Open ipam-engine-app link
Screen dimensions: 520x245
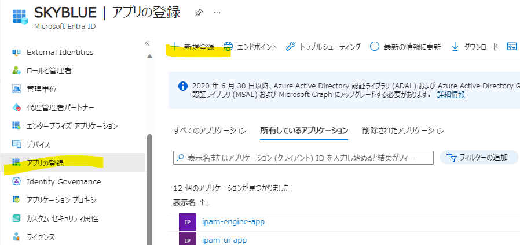coord(233,221)
